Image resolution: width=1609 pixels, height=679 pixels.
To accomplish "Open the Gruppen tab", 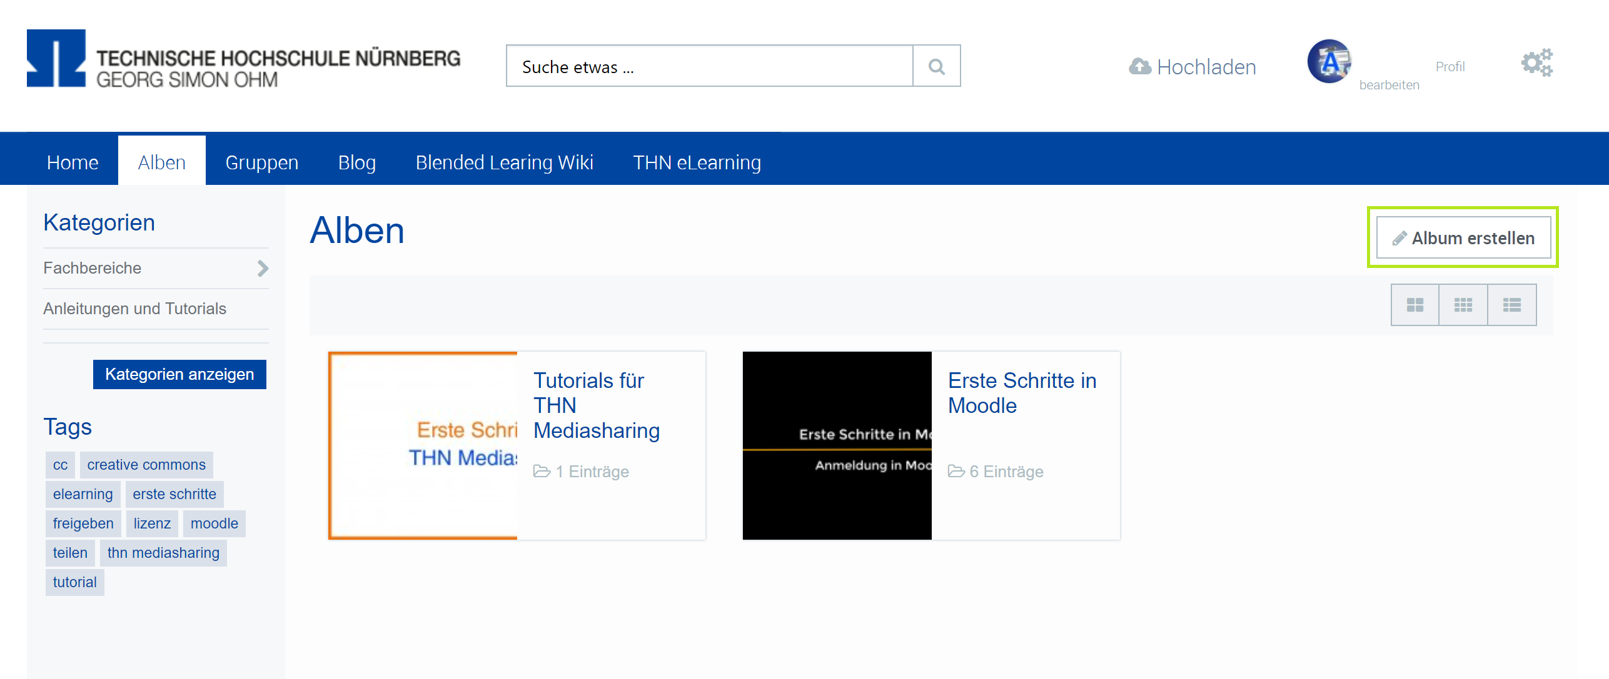I will [x=261, y=162].
